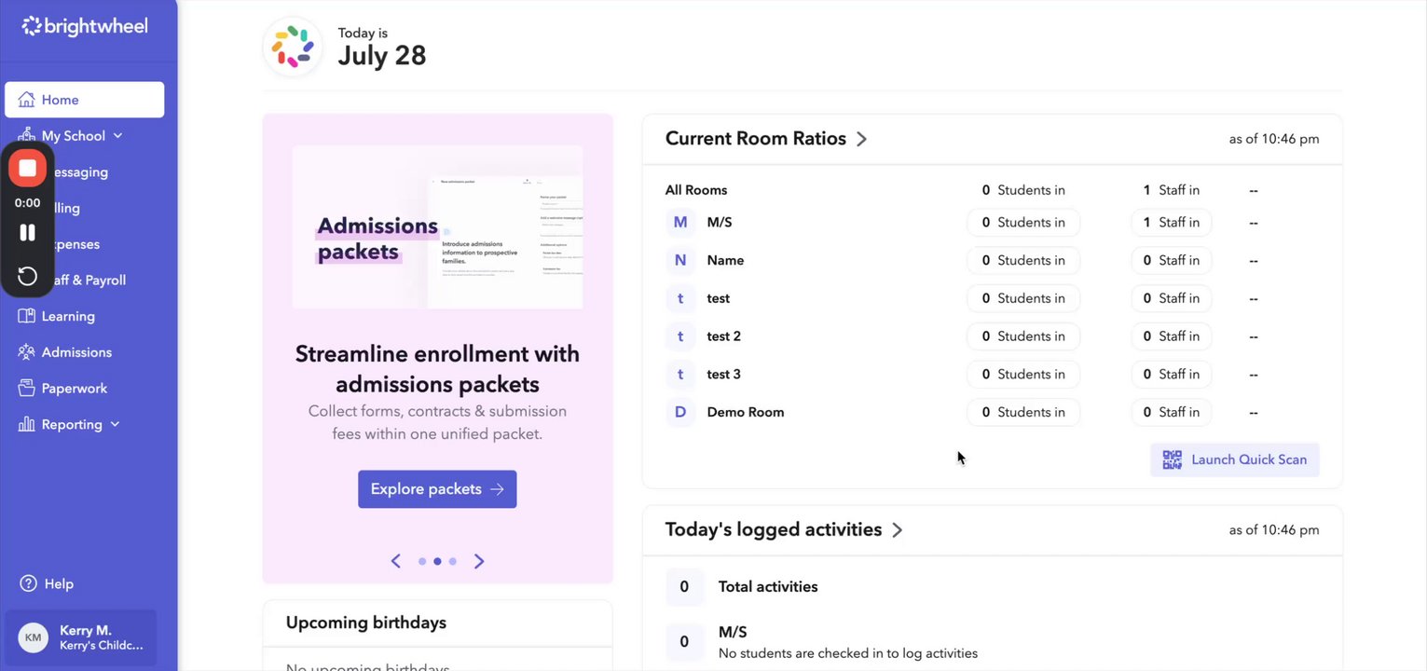Click the brightwheel logo

(x=85, y=26)
